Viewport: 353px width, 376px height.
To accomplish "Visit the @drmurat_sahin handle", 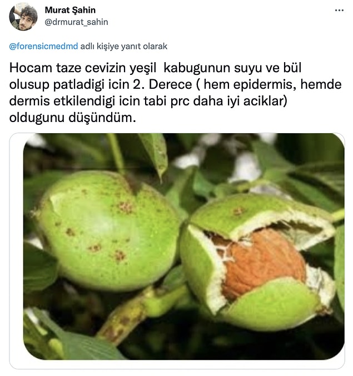I will 76,22.
